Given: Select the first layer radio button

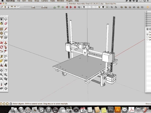Looking at the screenshot, I should (147, 34).
